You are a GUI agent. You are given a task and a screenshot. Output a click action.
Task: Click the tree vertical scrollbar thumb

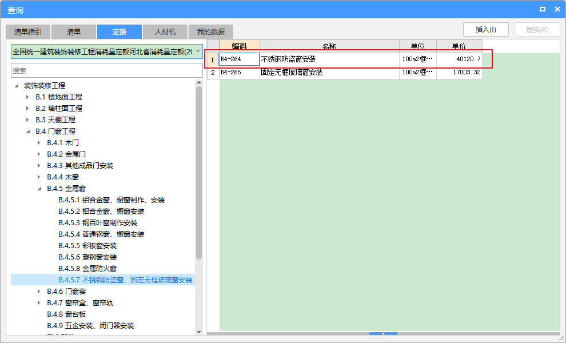pos(199,173)
